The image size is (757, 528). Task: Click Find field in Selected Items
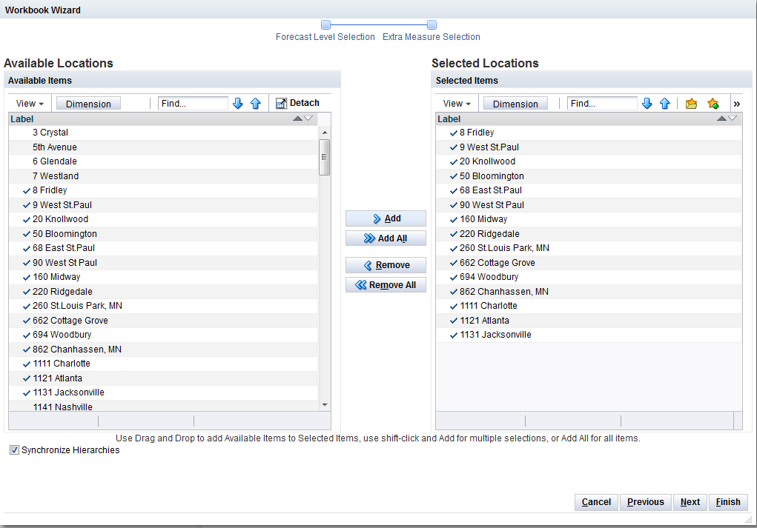[602, 103]
